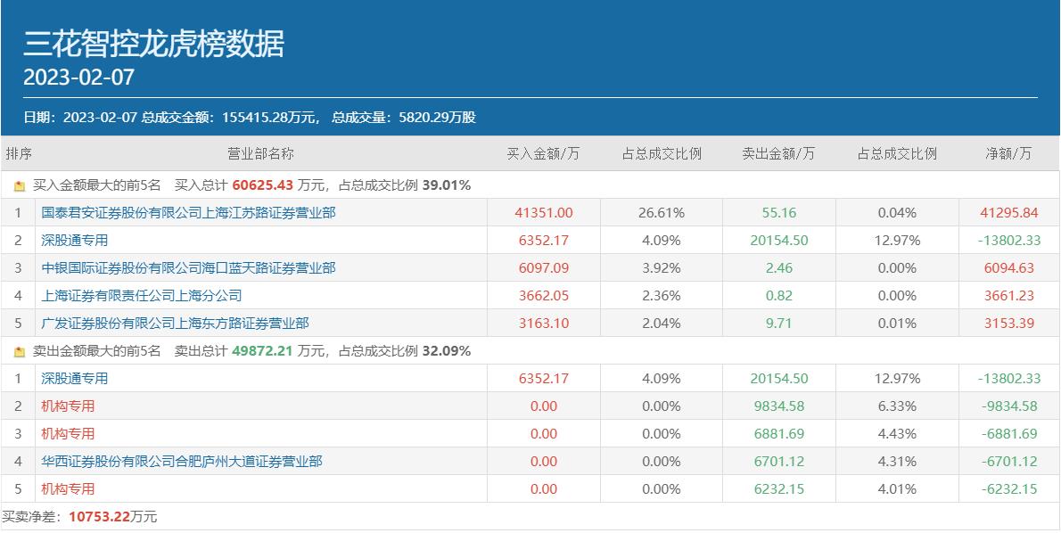Open 上海证券有限责任公司上海分公司 link
This screenshot has width=1061, height=533.
click(142, 296)
